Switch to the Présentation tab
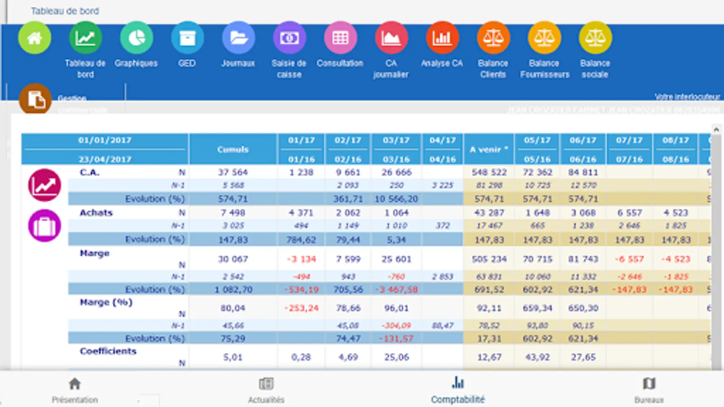Screen dimensions: 724x407 [x=75, y=391]
